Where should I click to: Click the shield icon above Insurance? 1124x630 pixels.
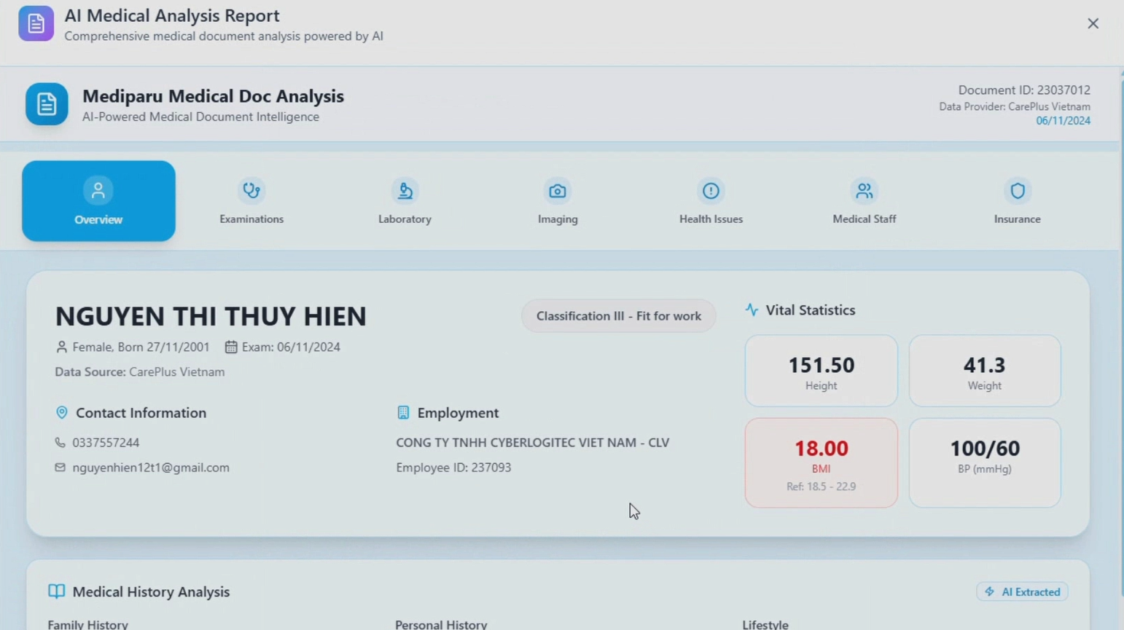pyautogui.click(x=1018, y=191)
